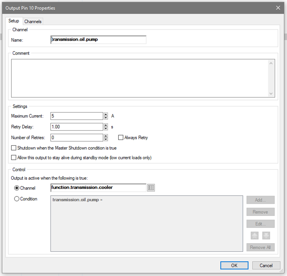Confirm changes with OK button

(234, 265)
